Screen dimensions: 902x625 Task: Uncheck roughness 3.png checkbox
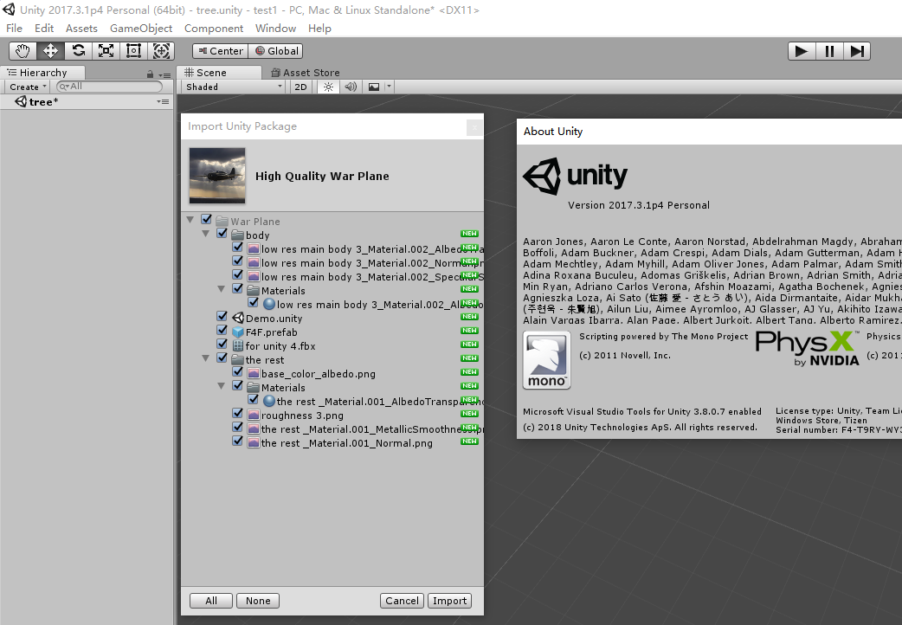[x=237, y=414]
